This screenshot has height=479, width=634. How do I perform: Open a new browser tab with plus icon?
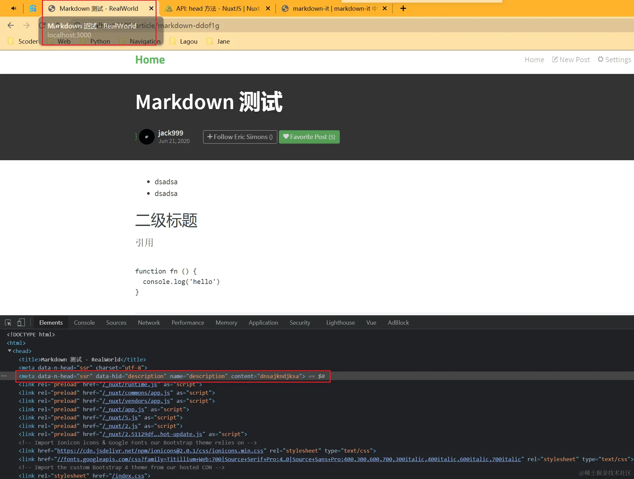pyautogui.click(x=403, y=8)
